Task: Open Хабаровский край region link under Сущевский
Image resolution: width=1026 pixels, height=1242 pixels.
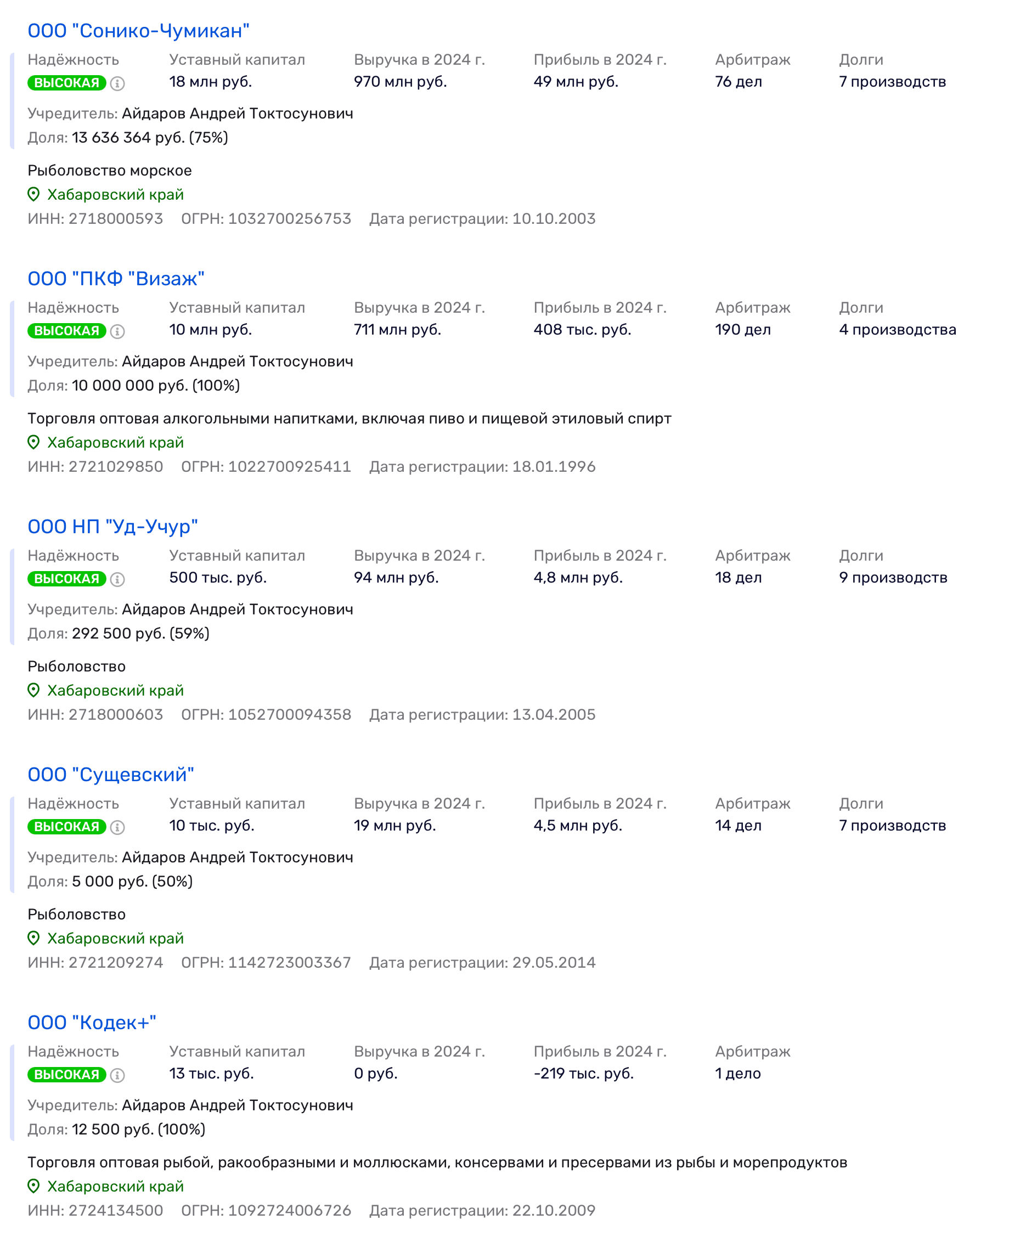Action: point(115,938)
